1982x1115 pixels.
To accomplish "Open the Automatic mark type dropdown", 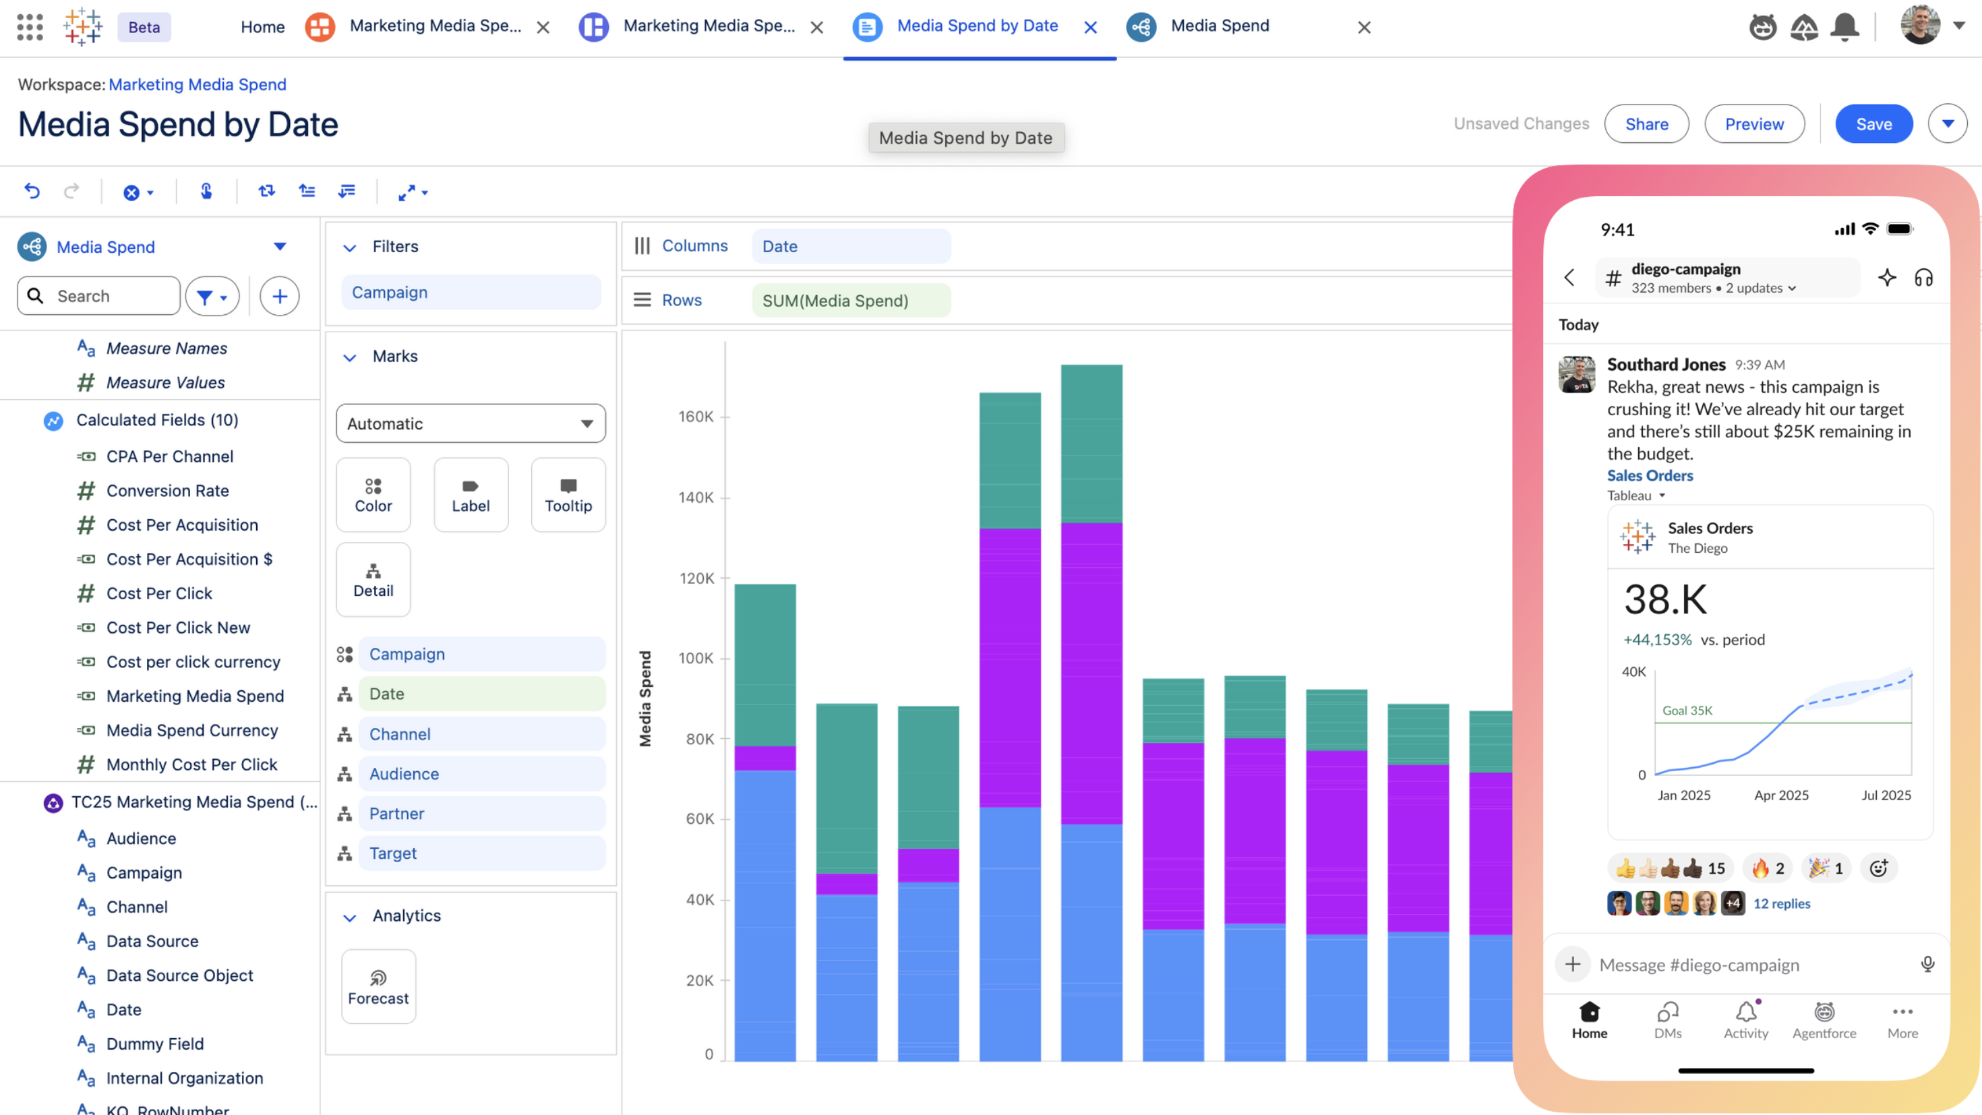I will click(x=470, y=423).
